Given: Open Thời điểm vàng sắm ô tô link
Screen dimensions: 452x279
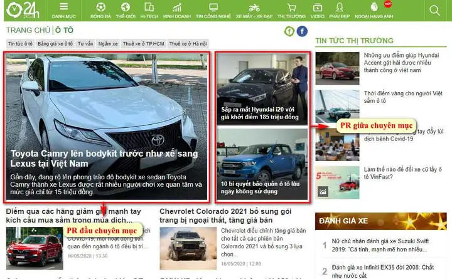Looking at the screenshot, I should click(403, 97).
